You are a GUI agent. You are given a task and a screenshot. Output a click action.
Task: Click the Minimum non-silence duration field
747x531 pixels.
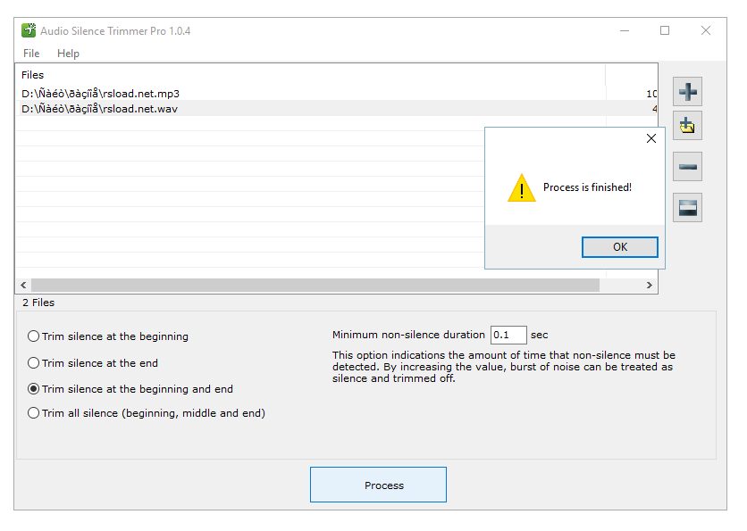pyautogui.click(x=508, y=336)
